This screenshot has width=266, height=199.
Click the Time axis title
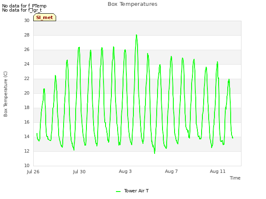(235, 178)
